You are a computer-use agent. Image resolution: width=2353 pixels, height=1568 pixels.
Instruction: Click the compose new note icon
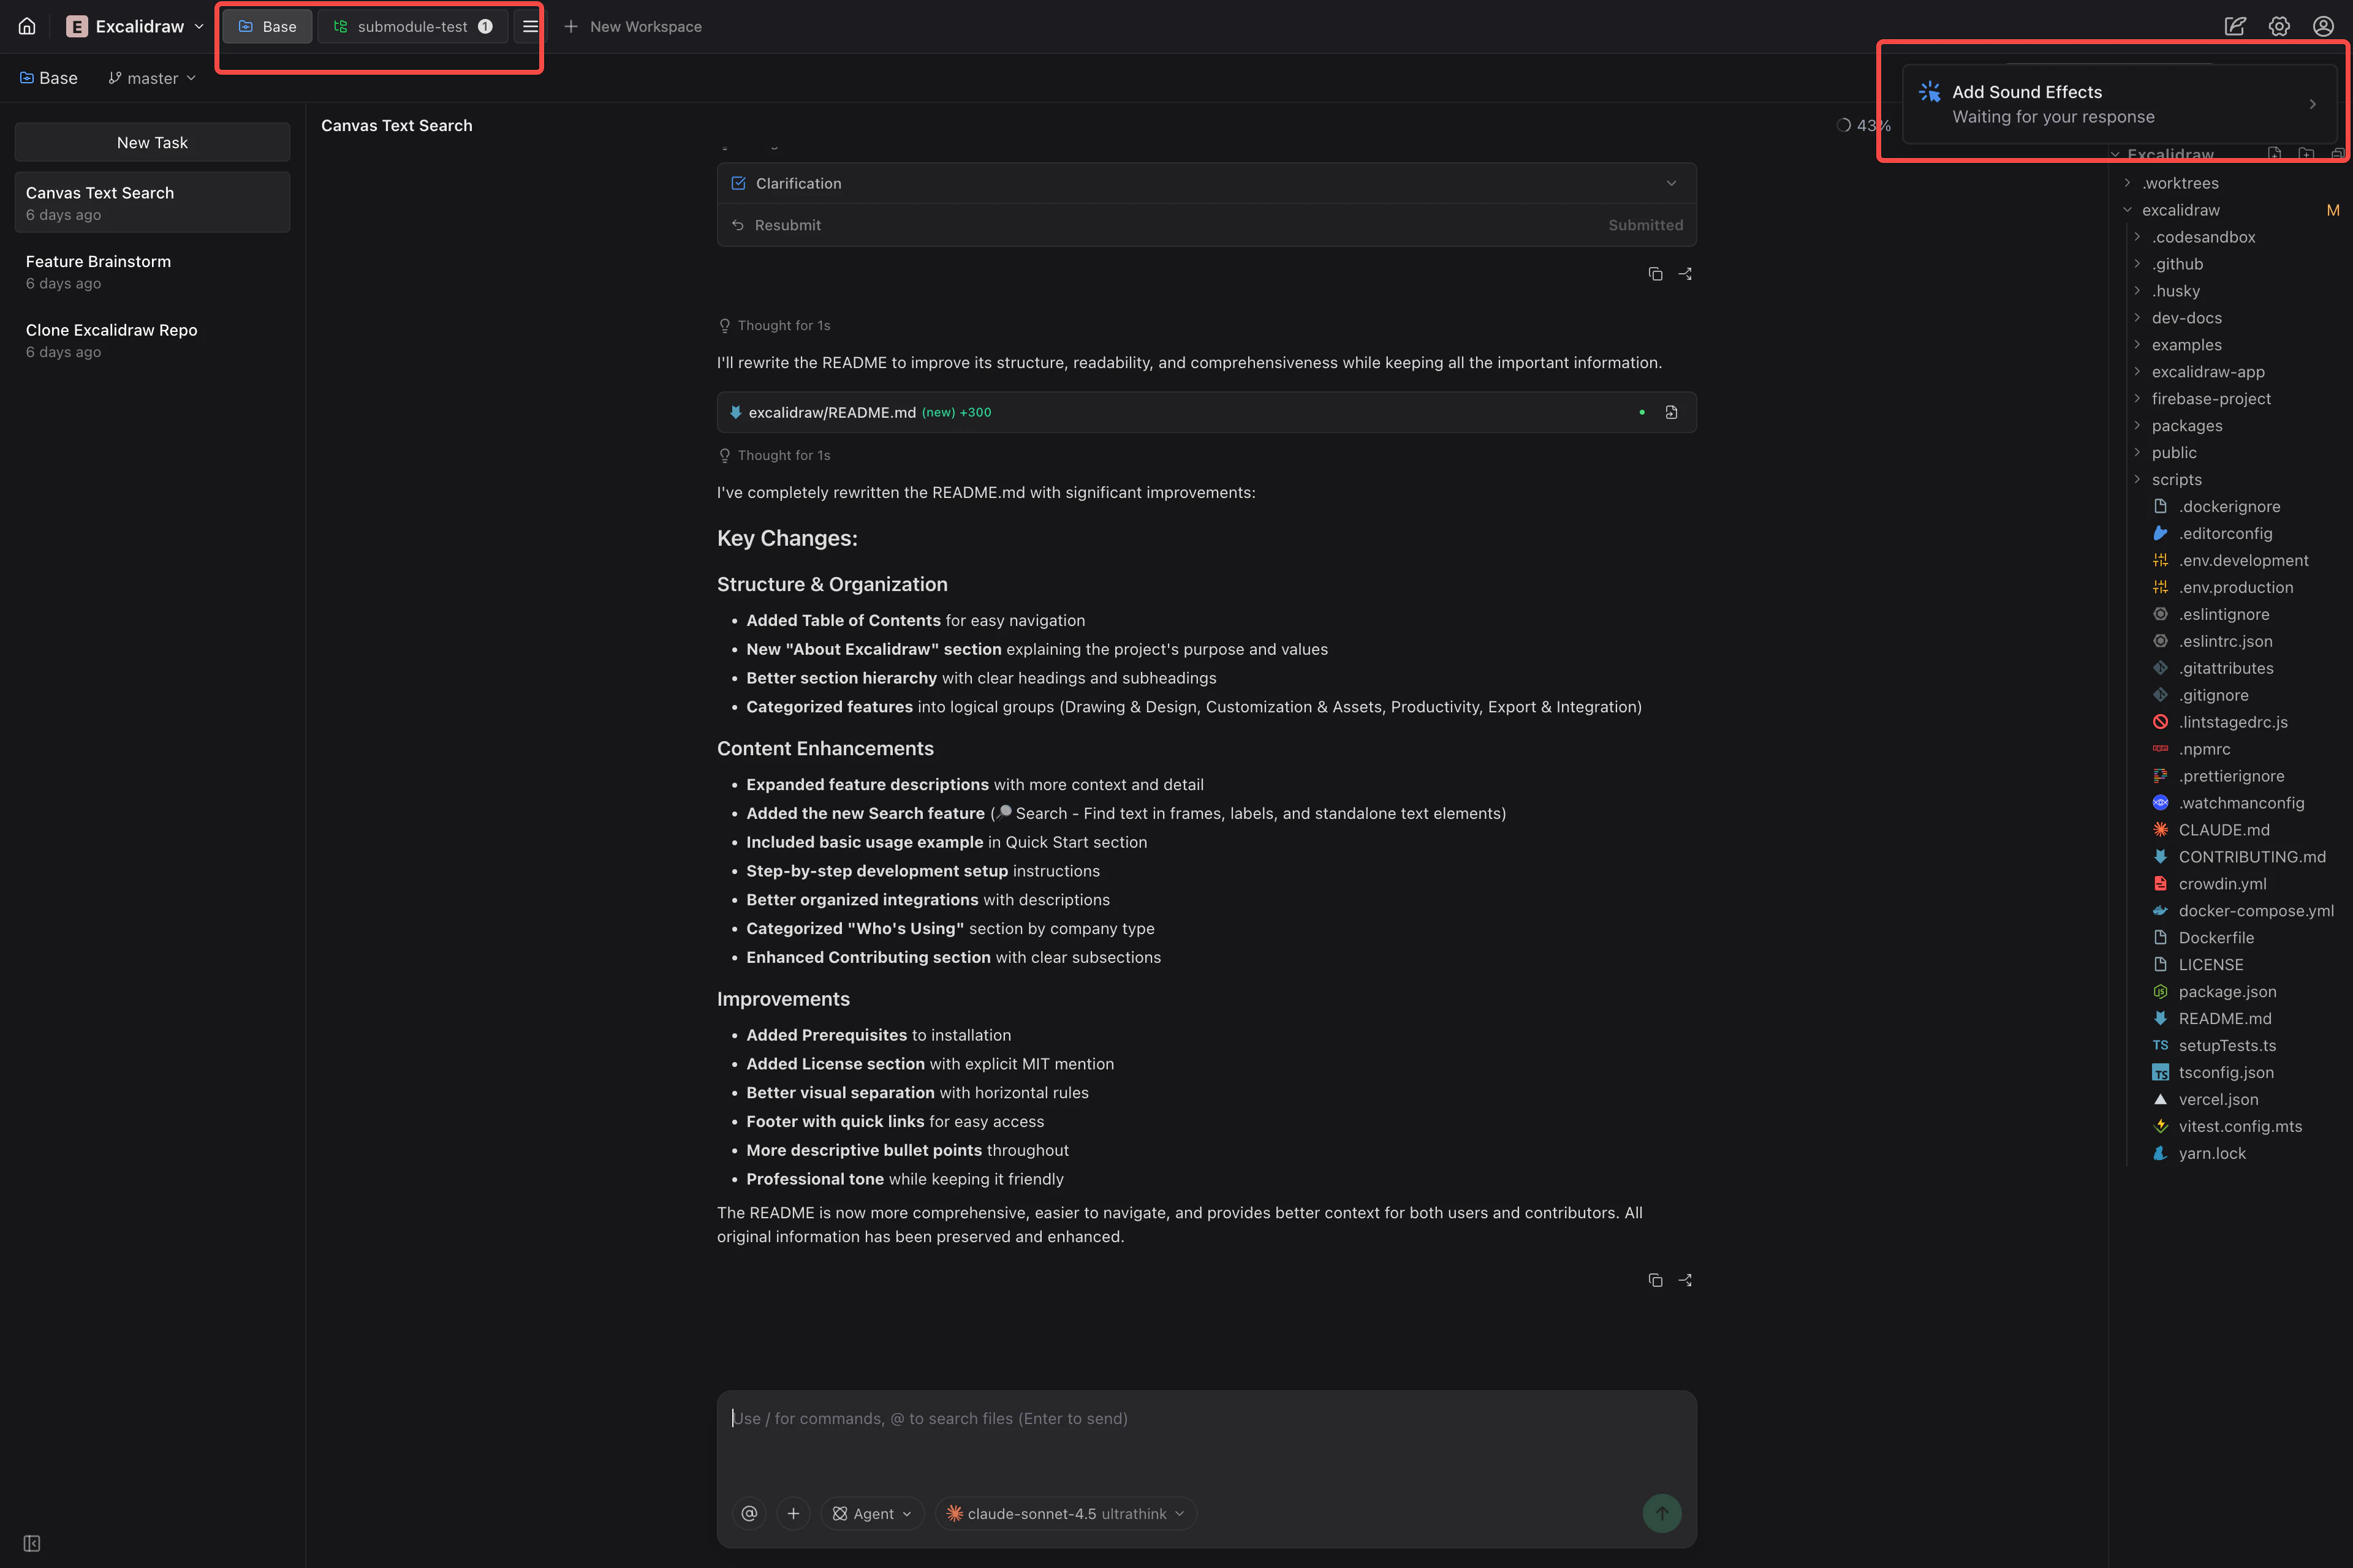pos(2234,26)
